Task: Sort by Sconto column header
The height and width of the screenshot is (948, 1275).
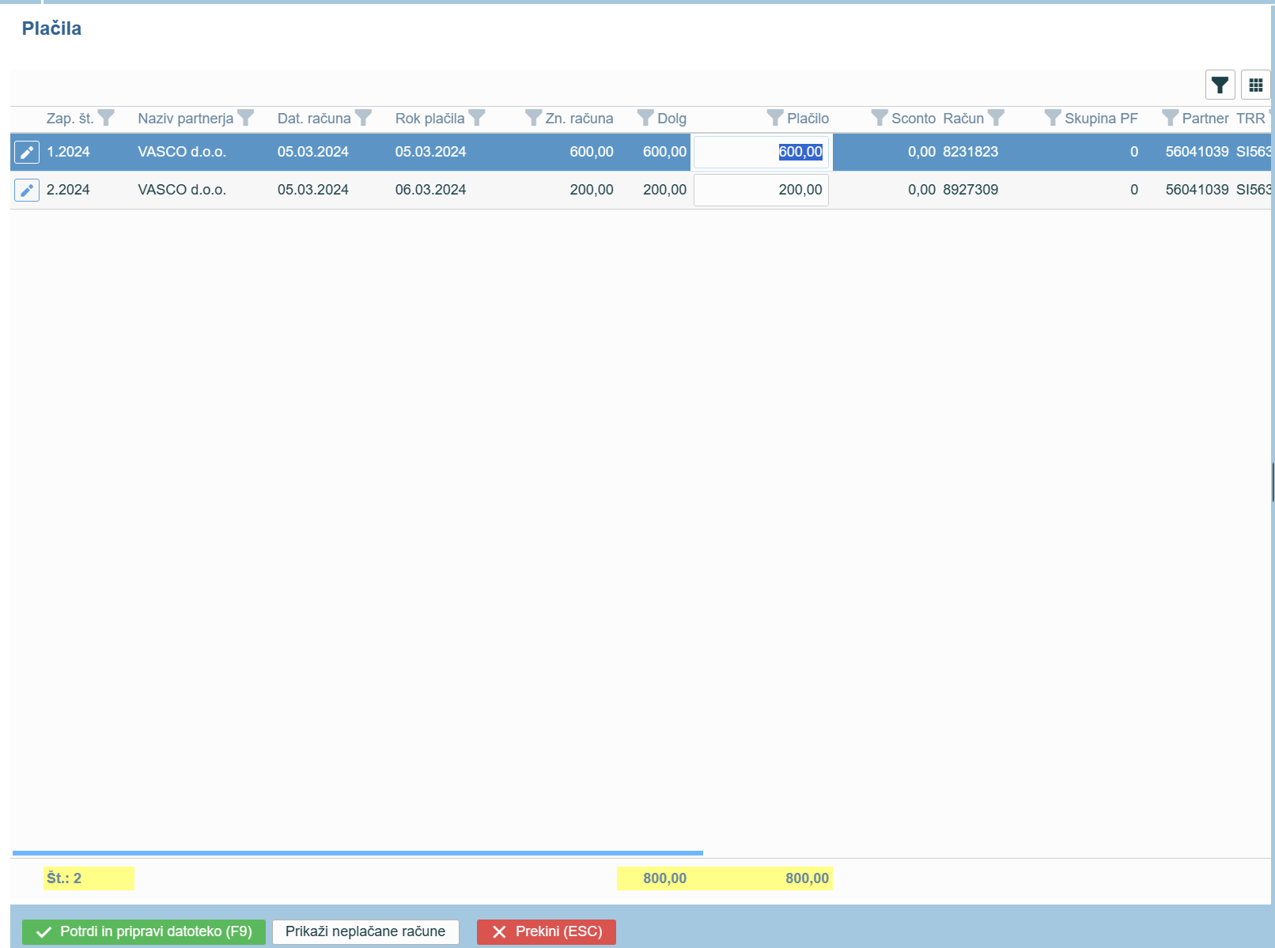Action: click(x=914, y=119)
